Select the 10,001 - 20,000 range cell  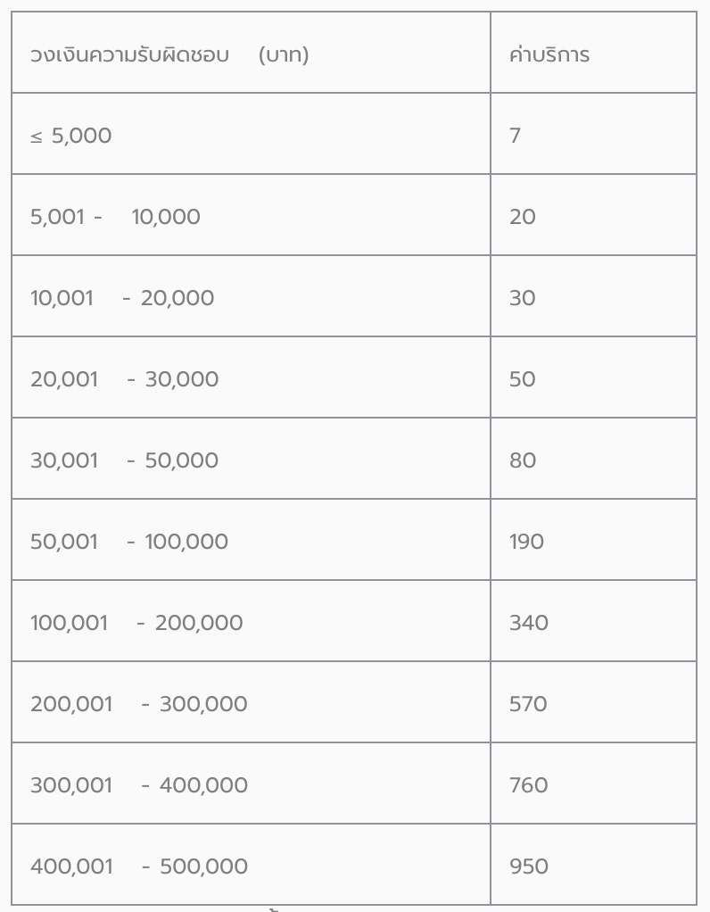click(122, 298)
